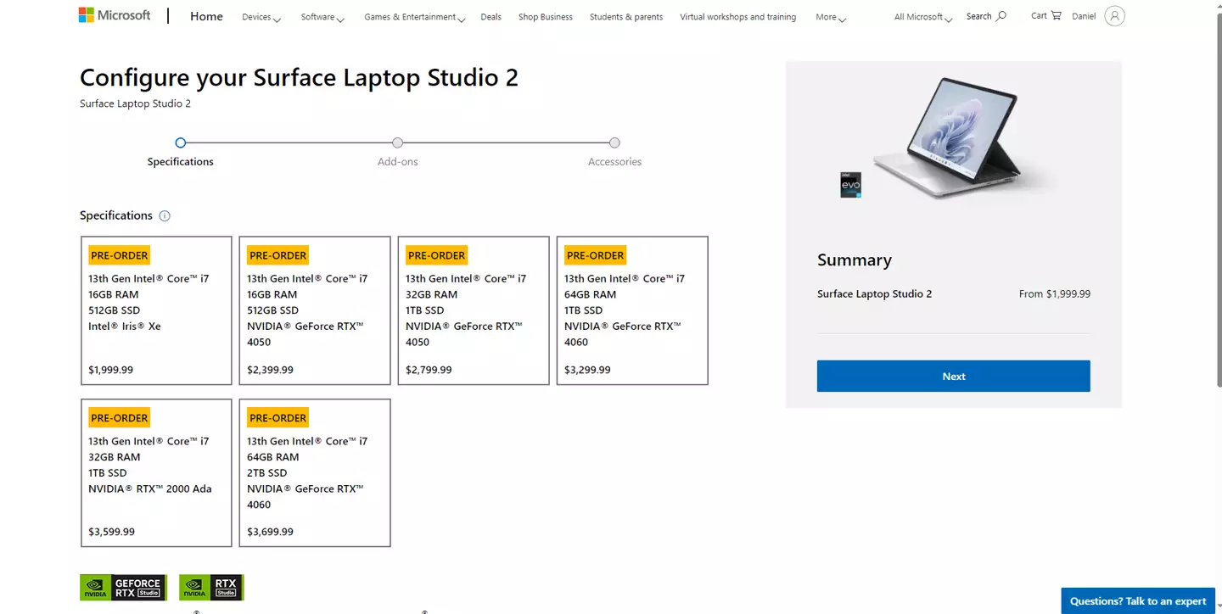Click the Specifications info icon
Viewport: 1222px width, 614px height.
165,215
